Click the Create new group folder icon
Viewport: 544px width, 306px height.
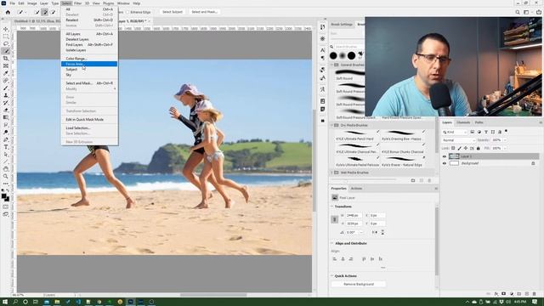coord(519,294)
